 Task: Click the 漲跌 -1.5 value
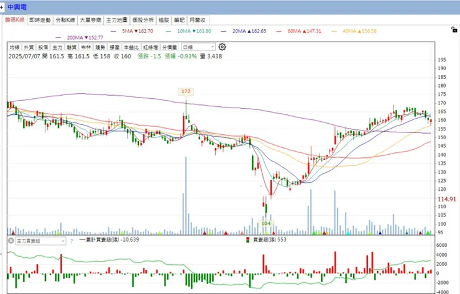(x=150, y=57)
